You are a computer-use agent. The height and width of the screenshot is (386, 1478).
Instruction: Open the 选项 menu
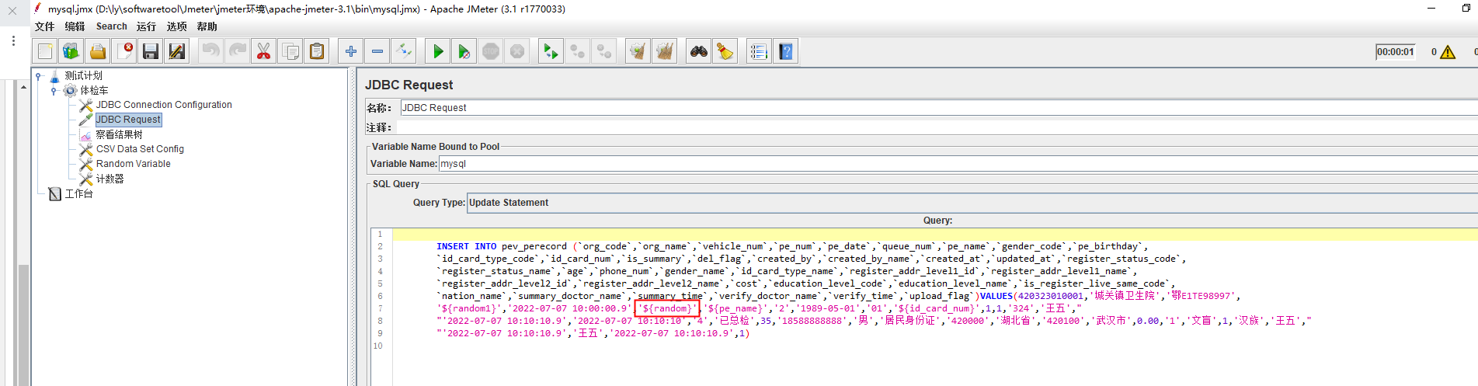click(176, 26)
